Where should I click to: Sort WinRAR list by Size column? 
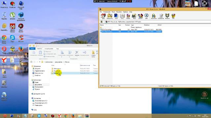[x=119, y=25]
